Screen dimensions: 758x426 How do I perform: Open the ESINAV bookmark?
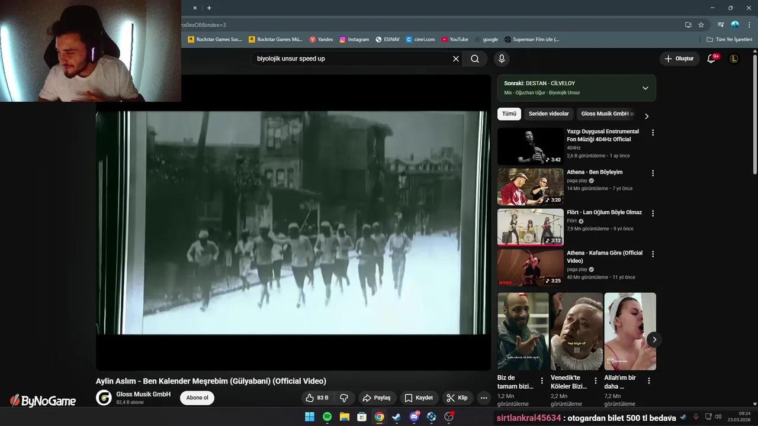[x=388, y=40]
